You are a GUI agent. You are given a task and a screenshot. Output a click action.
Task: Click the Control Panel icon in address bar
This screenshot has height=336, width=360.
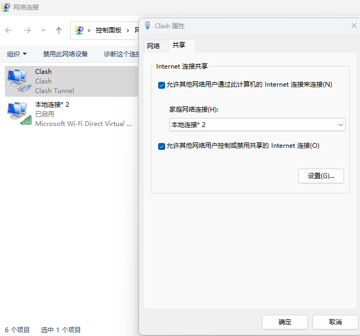click(79, 30)
